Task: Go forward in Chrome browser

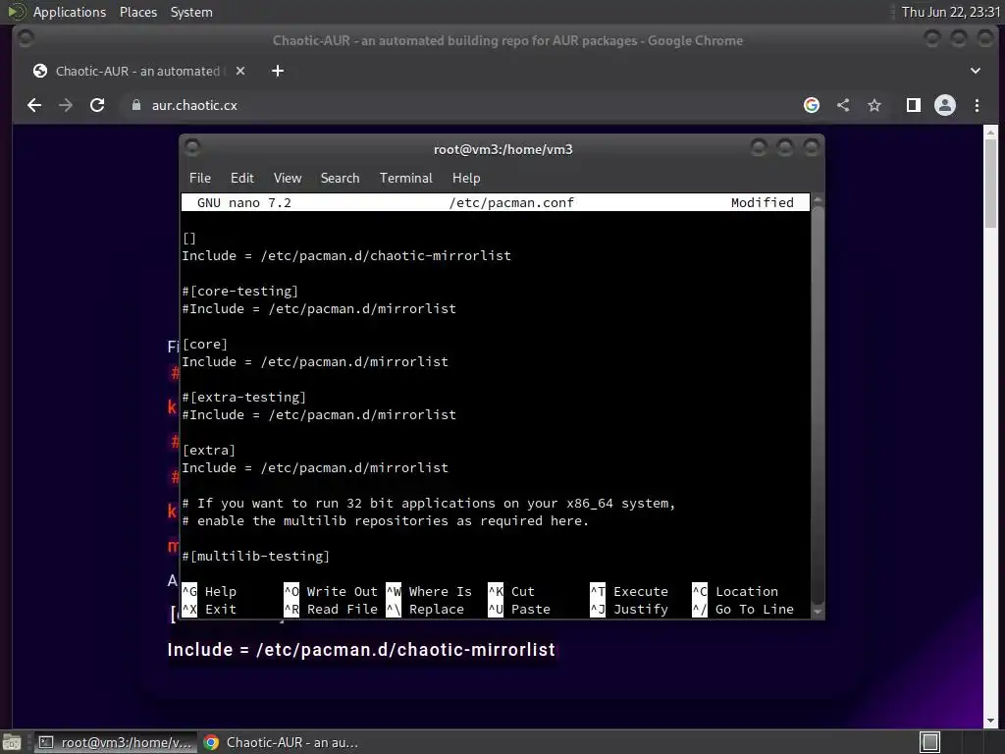Action: click(66, 105)
